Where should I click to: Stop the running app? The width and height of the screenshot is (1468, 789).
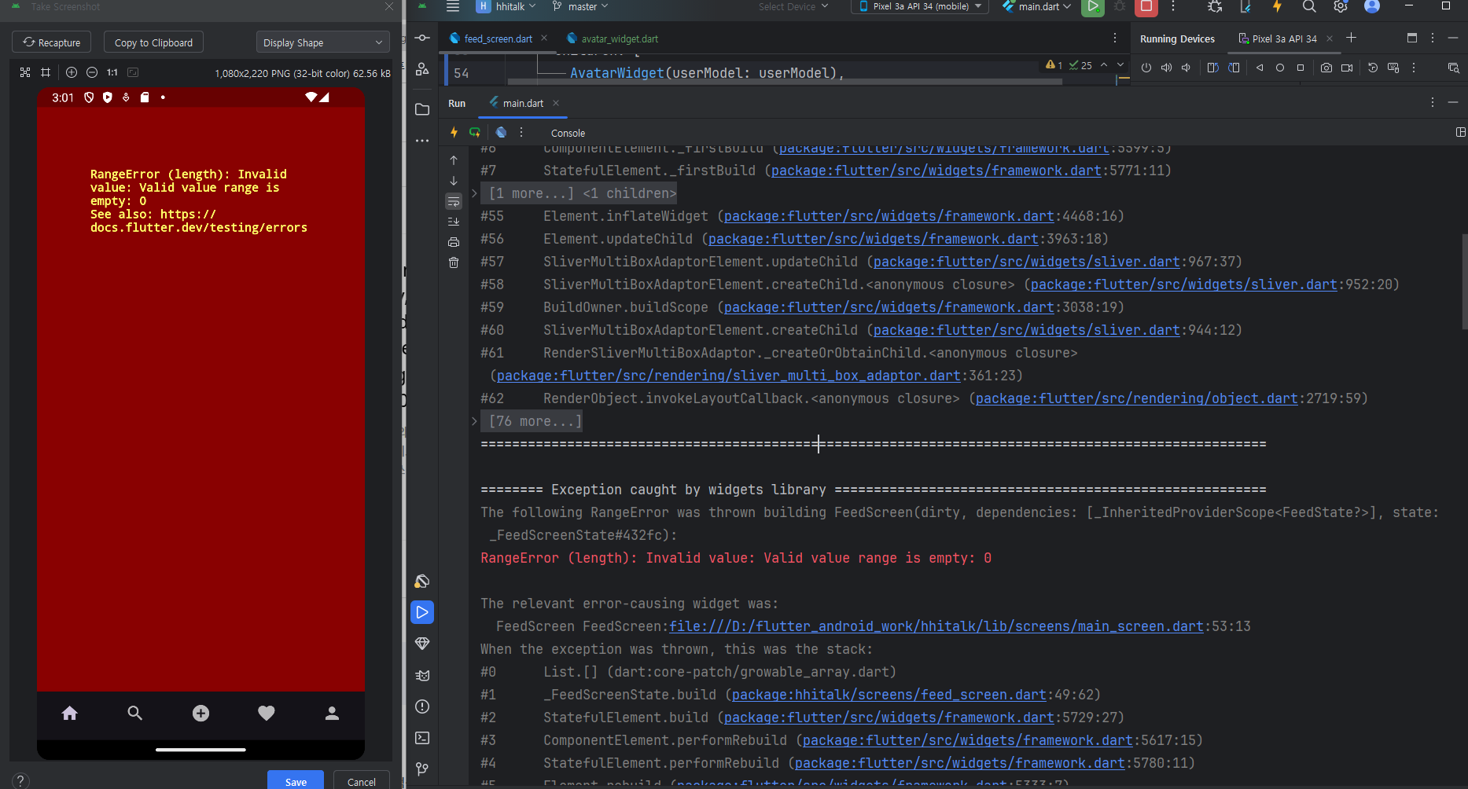pos(1146,6)
